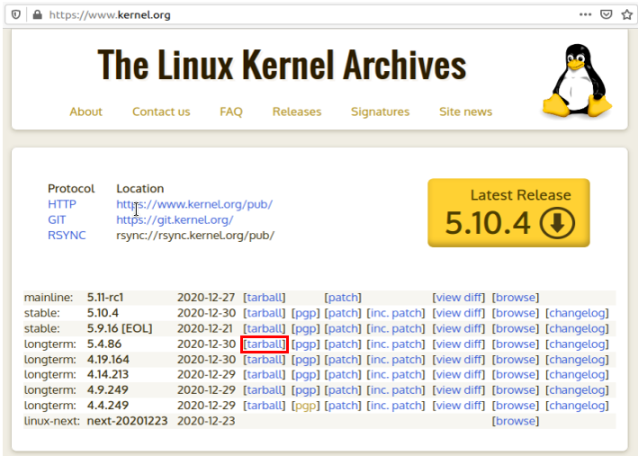This screenshot has width=638, height=456.
Task: Click the padlock site security icon
Action: (x=37, y=14)
